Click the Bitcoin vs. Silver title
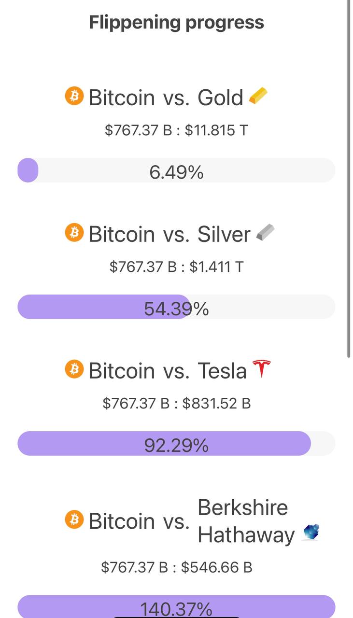353x618 pixels. (x=169, y=234)
